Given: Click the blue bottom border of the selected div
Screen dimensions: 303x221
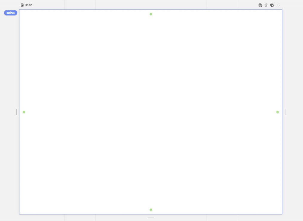Looking at the screenshot, I should [x=90, y=214].
